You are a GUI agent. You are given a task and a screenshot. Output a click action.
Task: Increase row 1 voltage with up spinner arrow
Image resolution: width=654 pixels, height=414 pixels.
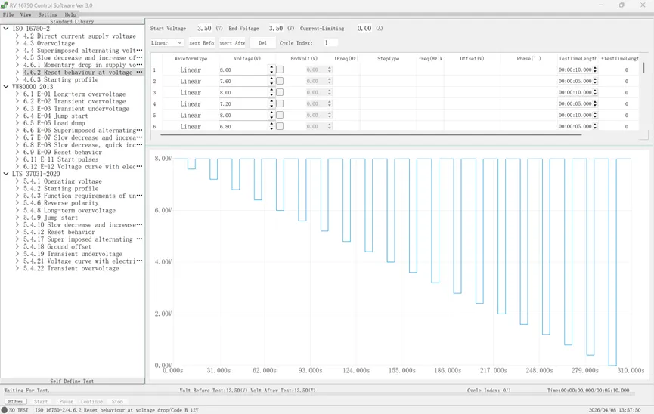tap(271, 67)
